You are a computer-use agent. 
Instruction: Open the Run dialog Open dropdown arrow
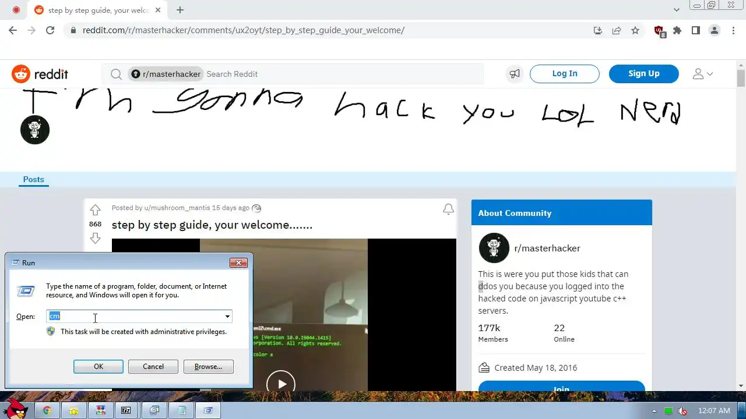[227, 317]
